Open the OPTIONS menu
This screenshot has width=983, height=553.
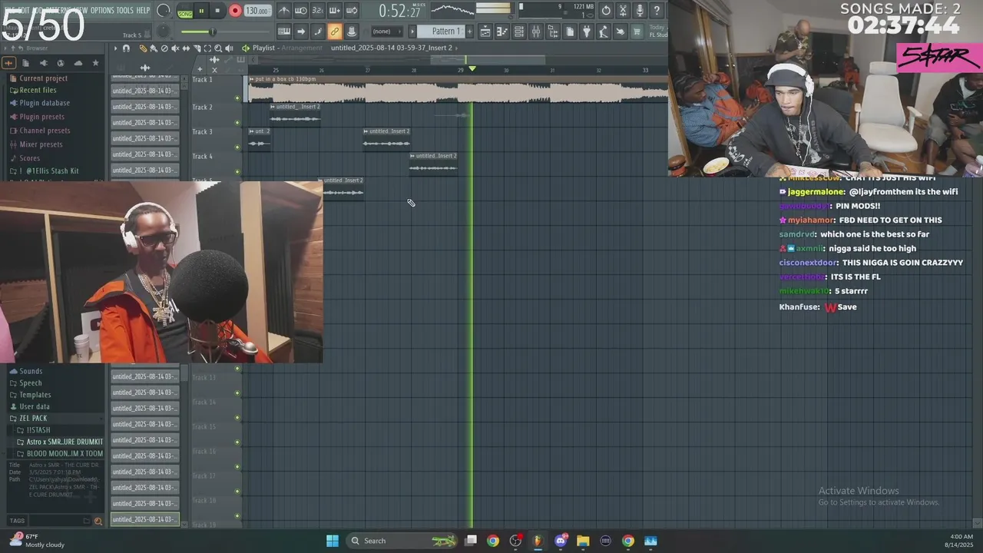tap(102, 10)
